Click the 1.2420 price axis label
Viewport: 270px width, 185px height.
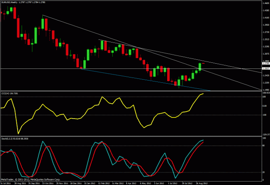(266, 75)
